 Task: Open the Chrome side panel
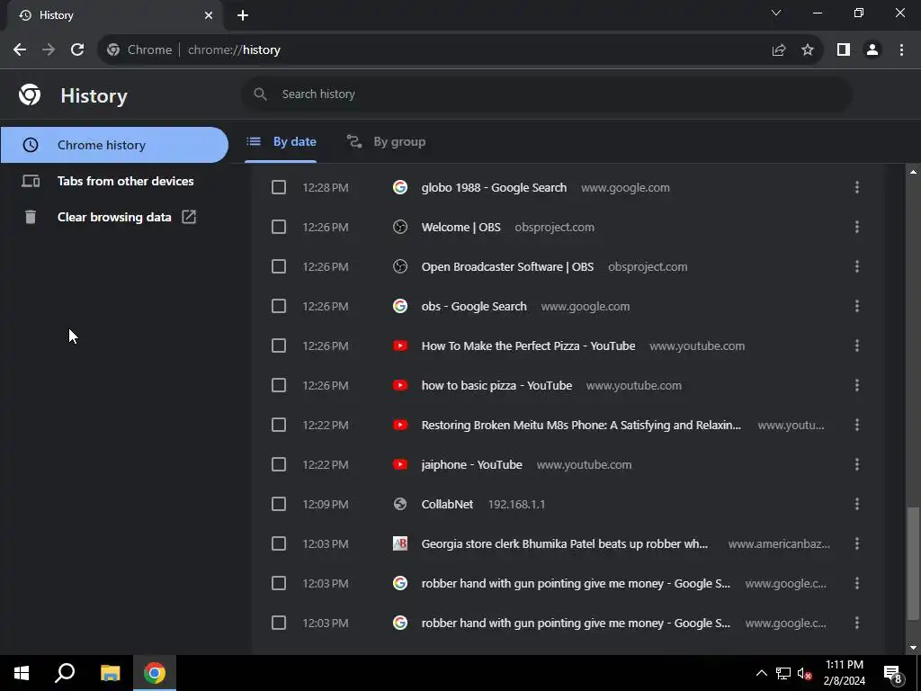coord(844,50)
